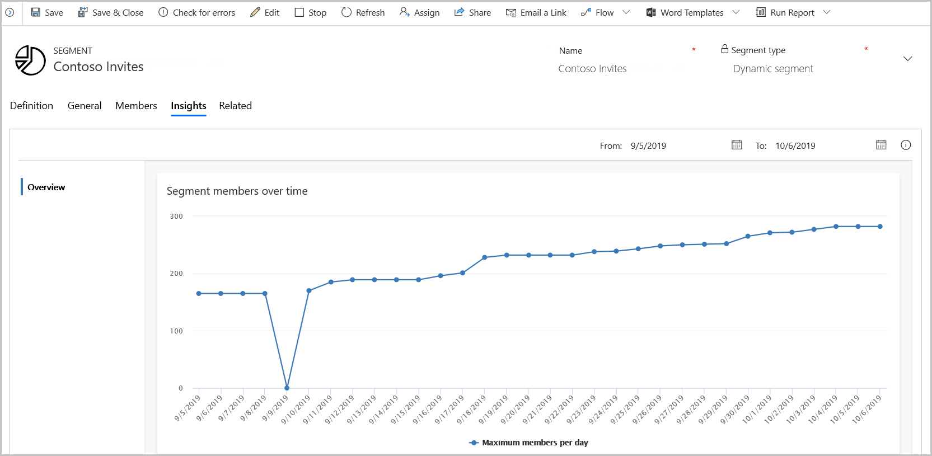932x456 pixels.
Task: Click the Run Report chart icon
Action: click(761, 12)
